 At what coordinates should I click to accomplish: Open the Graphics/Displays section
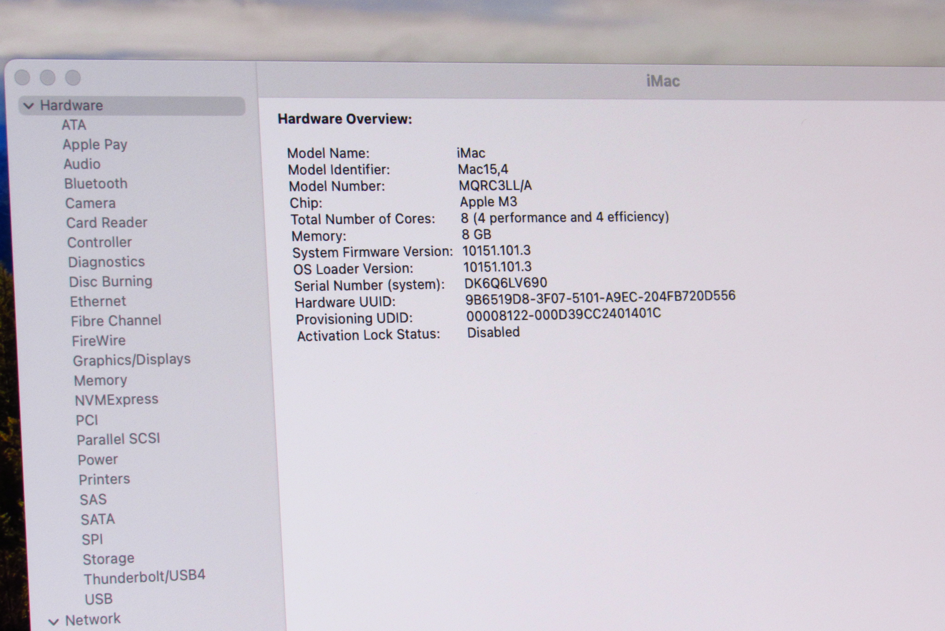tap(132, 360)
